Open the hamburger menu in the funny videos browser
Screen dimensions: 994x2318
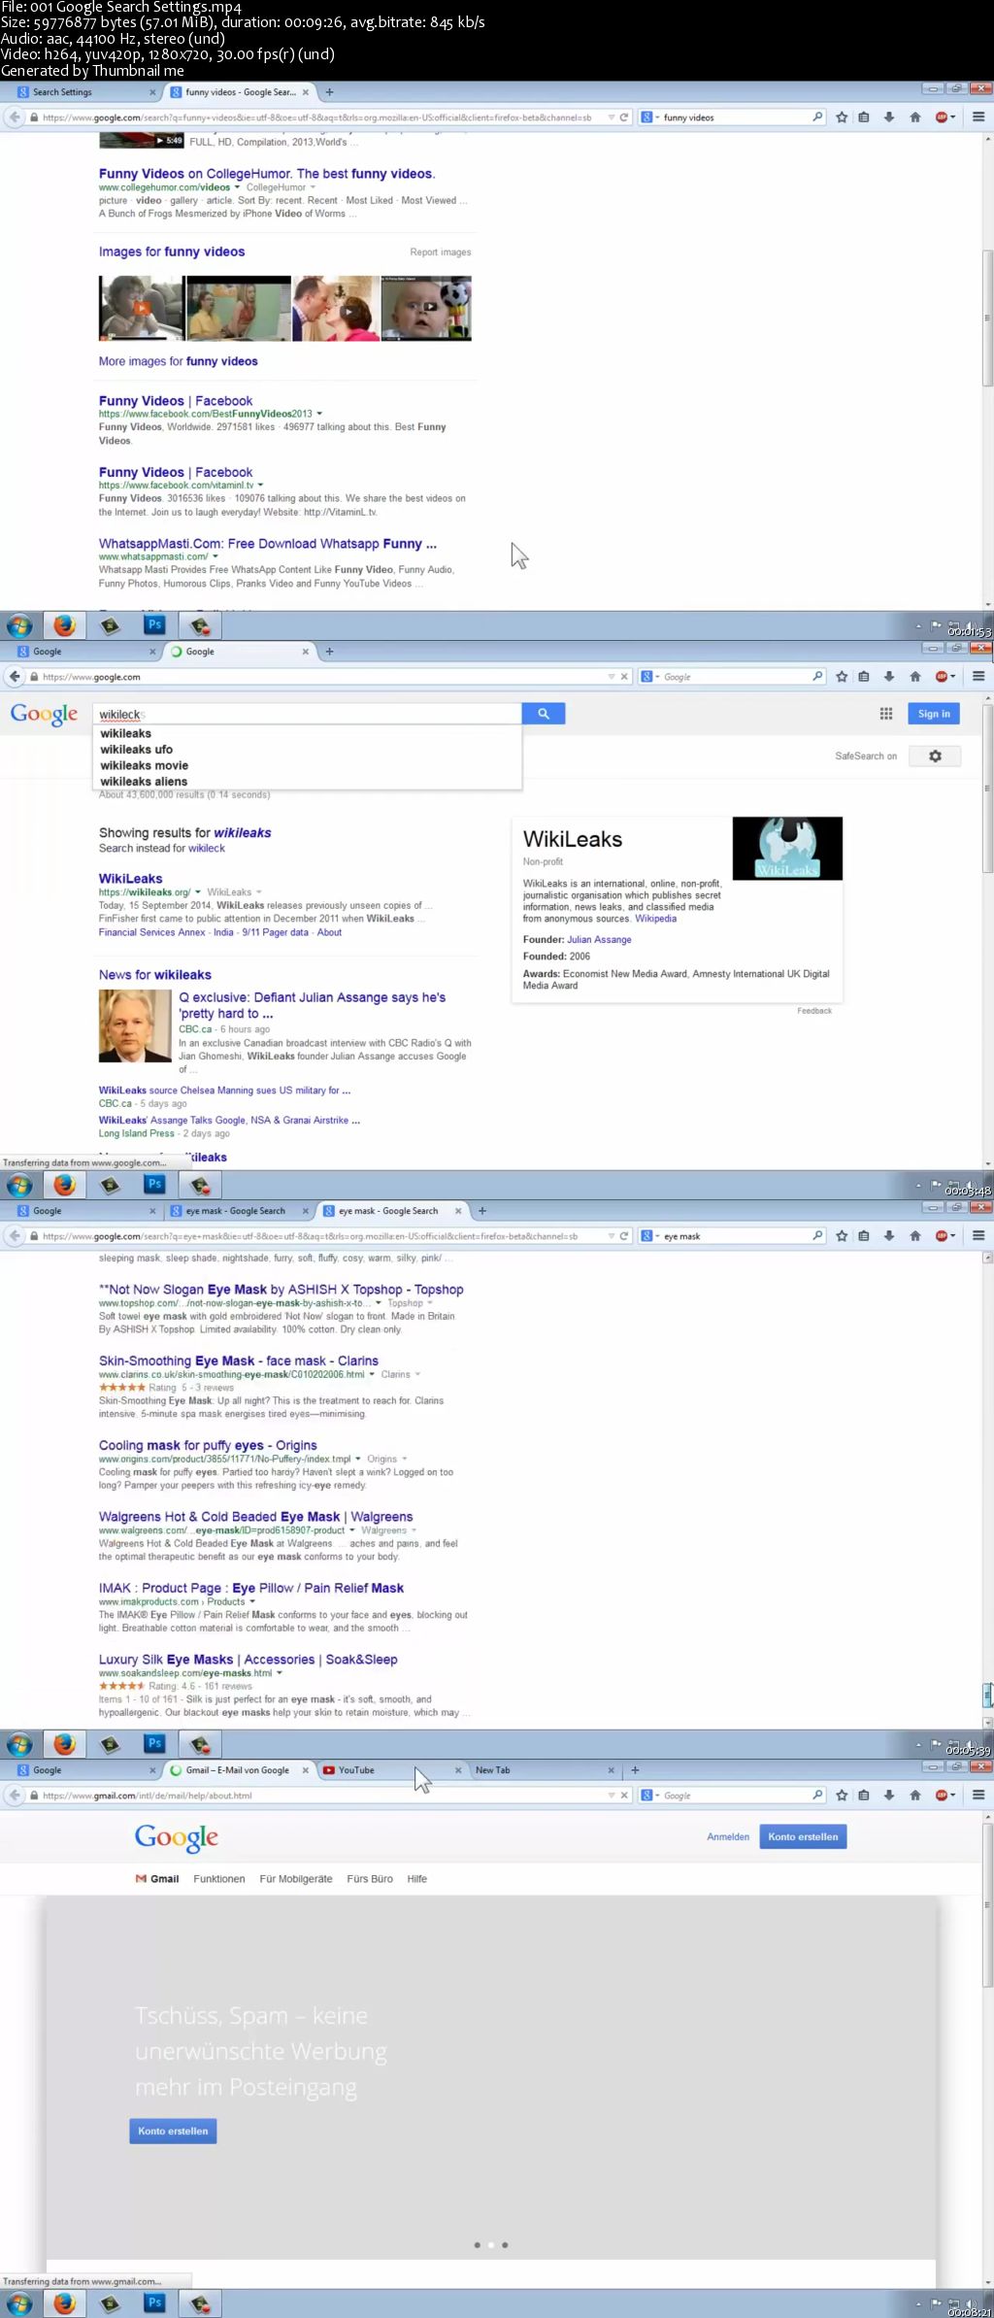(x=978, y=118)
